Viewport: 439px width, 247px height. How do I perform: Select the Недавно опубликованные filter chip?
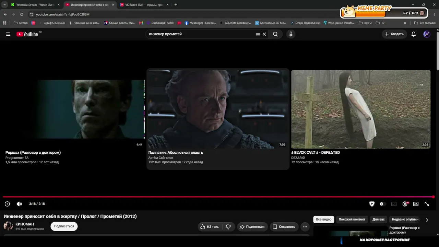click(x=406, y=220)
